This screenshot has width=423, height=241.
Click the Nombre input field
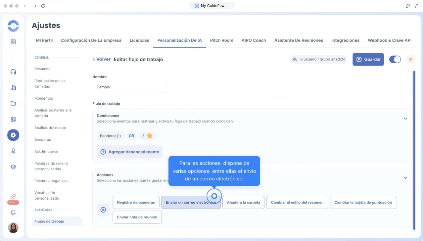point(129,87)
